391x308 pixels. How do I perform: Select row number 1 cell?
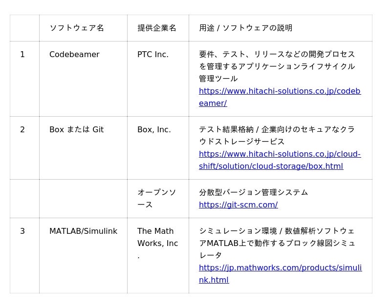click(x=22, y=55)
